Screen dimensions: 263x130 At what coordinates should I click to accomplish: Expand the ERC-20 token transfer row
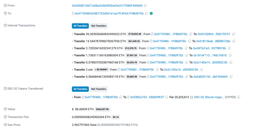73,97
